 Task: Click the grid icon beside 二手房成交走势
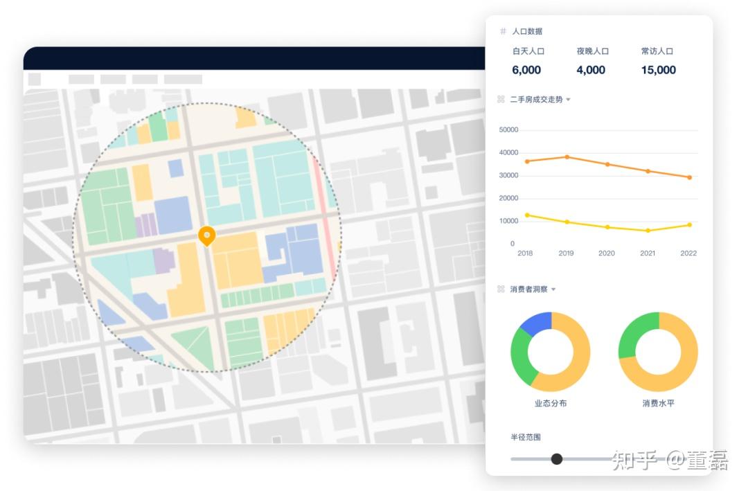(500, 99)
